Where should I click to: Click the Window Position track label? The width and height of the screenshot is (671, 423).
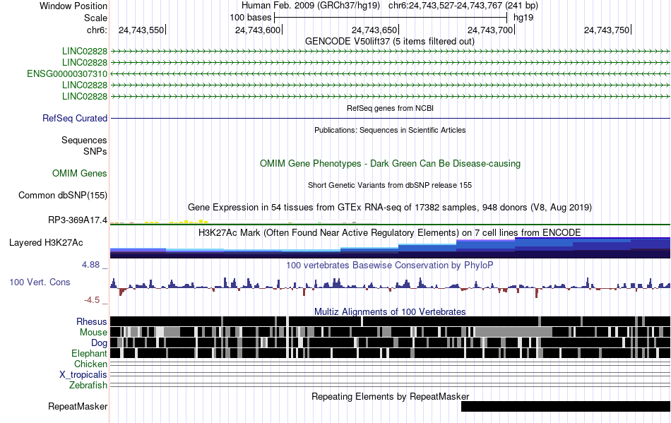click(73, 6)
